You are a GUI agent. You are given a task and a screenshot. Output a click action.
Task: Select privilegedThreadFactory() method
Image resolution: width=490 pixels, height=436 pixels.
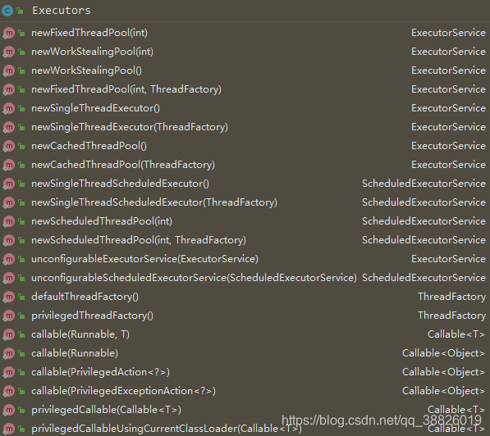(x=93, y=316)
